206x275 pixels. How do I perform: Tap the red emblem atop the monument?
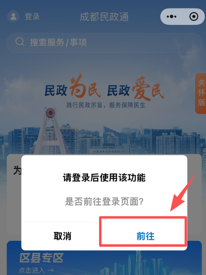pyautogui.click(x=51, y=112)
